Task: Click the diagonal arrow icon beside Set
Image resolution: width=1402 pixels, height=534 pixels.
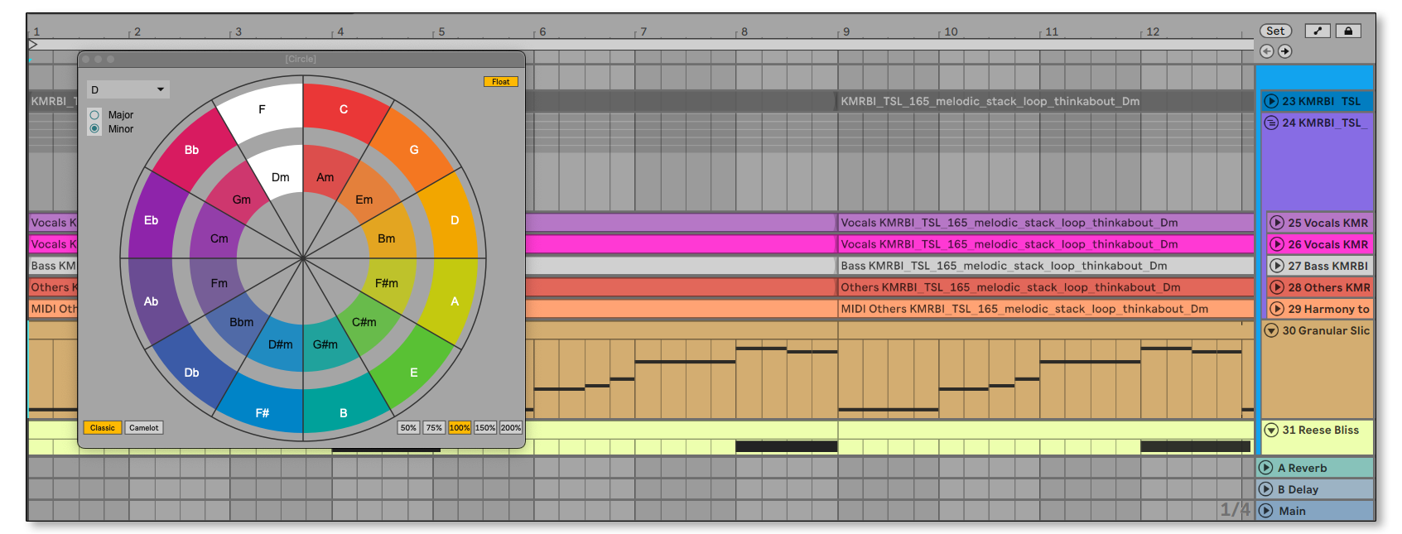Action: 1318,31
